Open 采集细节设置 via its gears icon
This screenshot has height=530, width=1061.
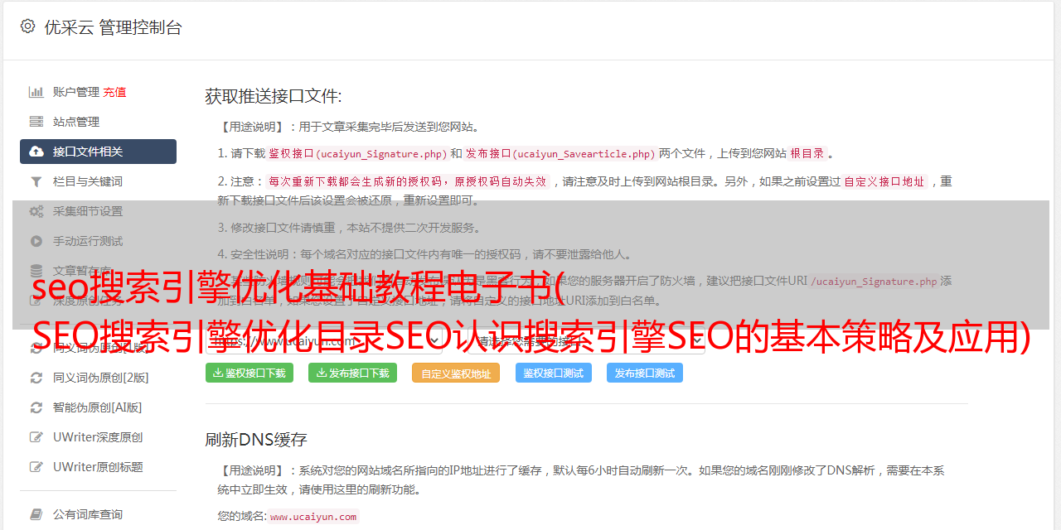(x=36, y=211)
